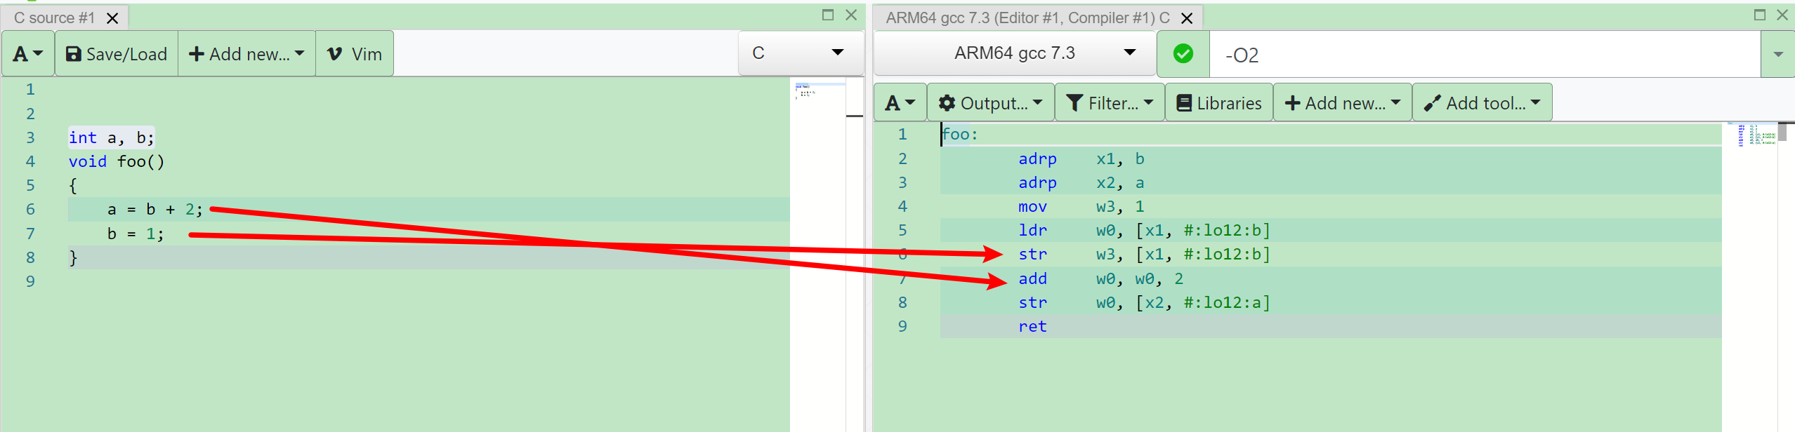Click line number 9 in source editor

click(30, 281)
